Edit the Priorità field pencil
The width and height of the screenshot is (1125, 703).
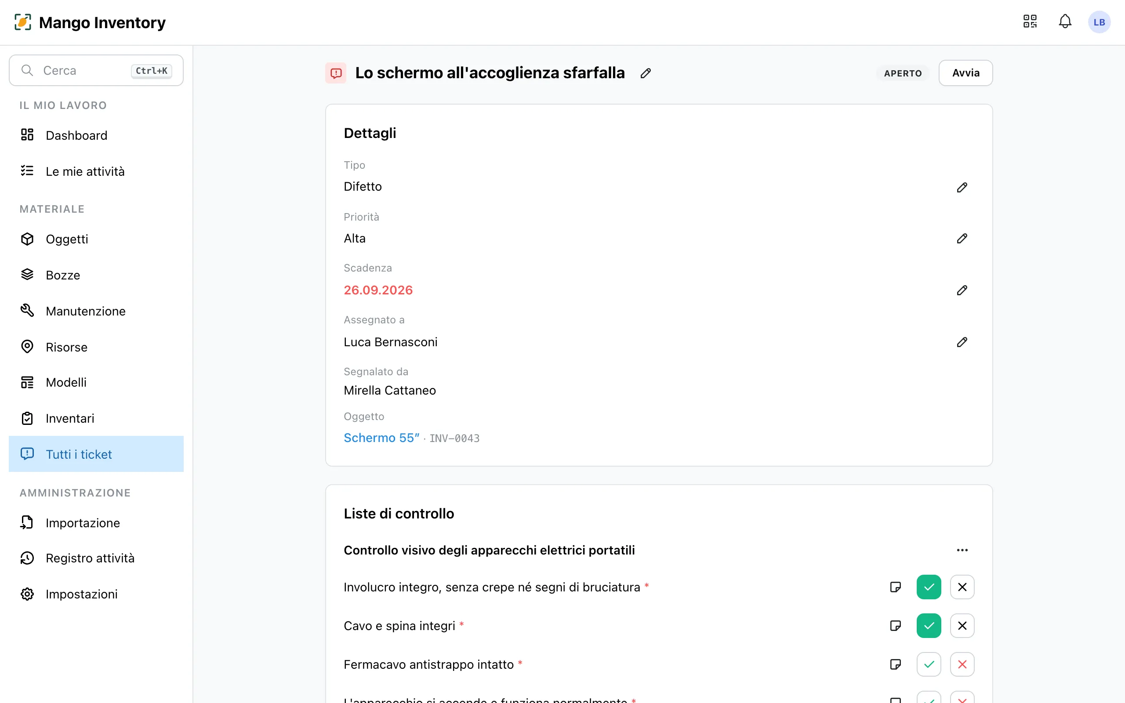tap(962, 239)
